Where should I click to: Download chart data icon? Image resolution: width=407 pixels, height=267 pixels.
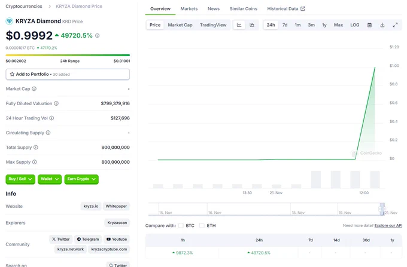(382, 25)
